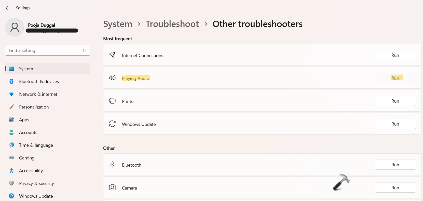The width and height of the screenshot is (423, 201).
Task: Go back to System breadcrumb
Action: click(x=118, y=24)
